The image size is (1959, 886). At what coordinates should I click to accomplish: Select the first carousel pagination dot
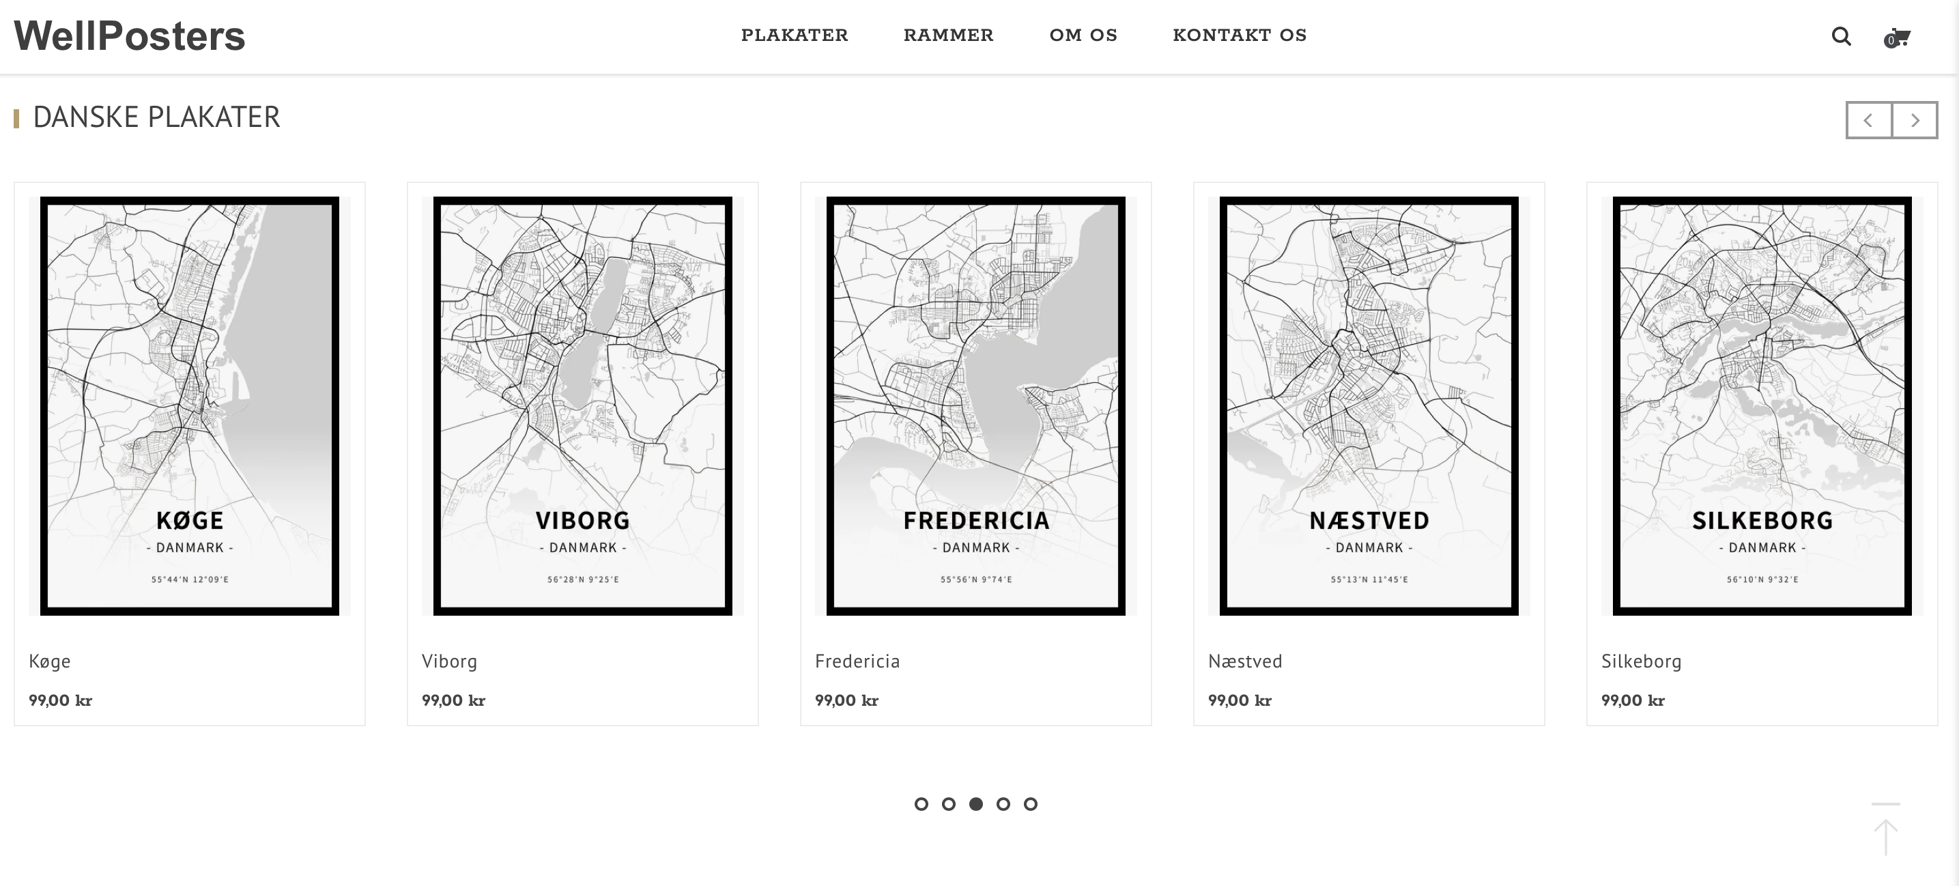click(x=921, y=804)
